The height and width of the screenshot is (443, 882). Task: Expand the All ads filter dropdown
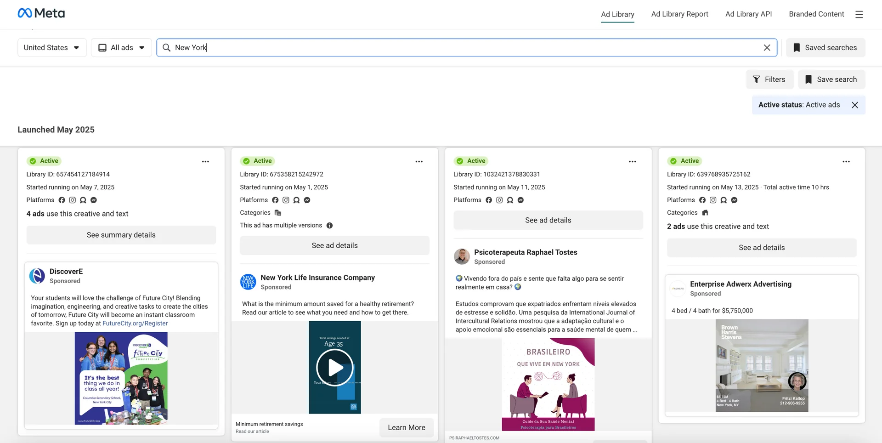click(x=121, y=47)
